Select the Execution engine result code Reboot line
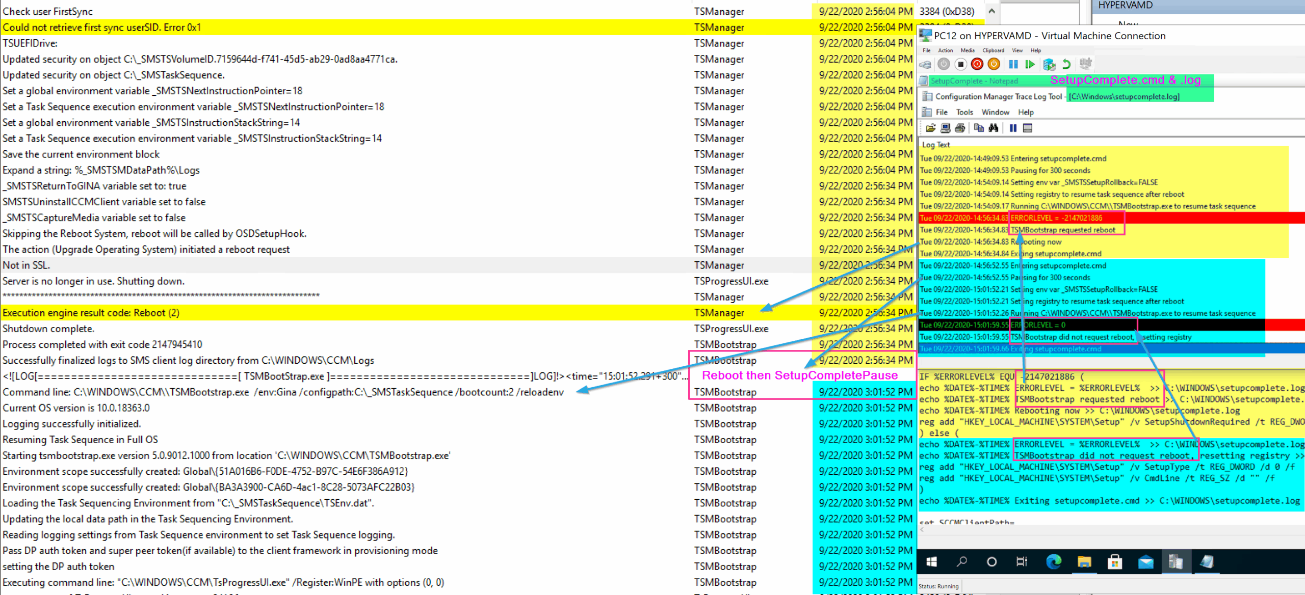 [92, 313]
